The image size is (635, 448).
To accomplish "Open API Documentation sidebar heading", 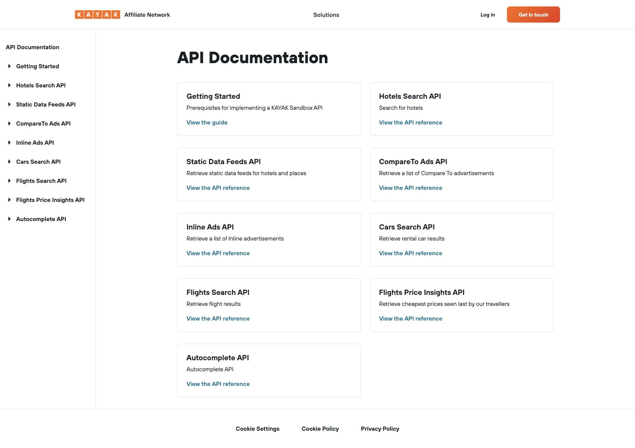I will coord(32,47).
